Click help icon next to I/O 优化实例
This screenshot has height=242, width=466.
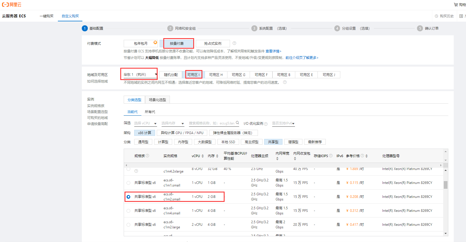(x=266, y=124)
